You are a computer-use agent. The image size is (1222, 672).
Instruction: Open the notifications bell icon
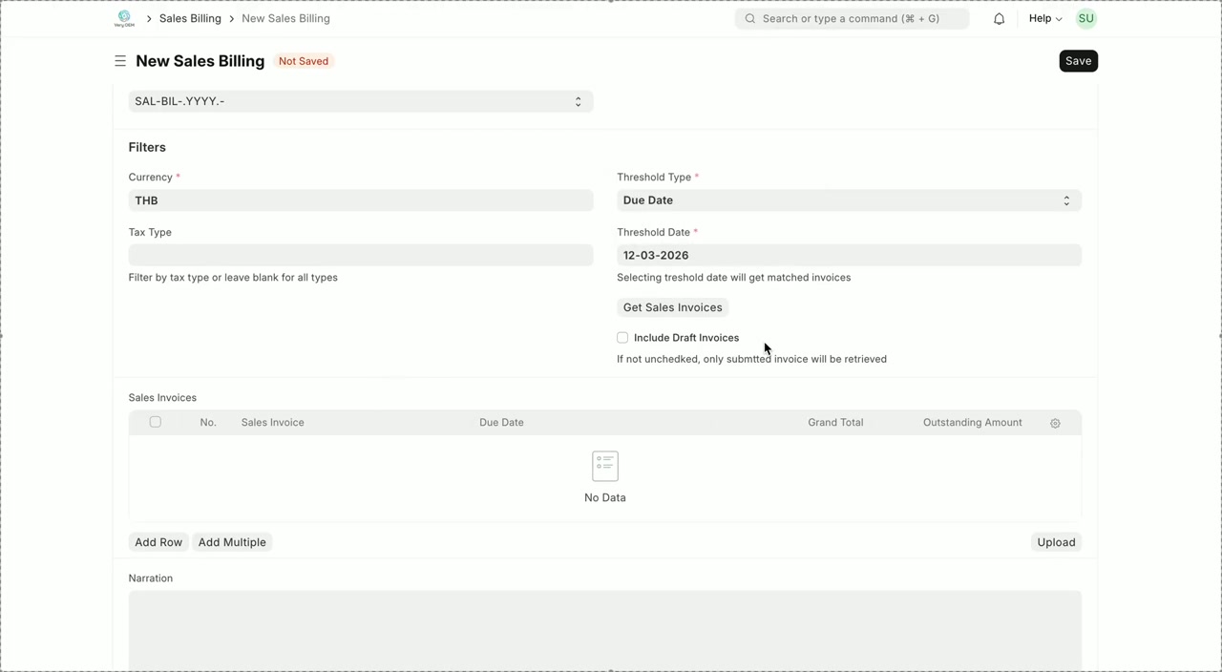point(999,19)
